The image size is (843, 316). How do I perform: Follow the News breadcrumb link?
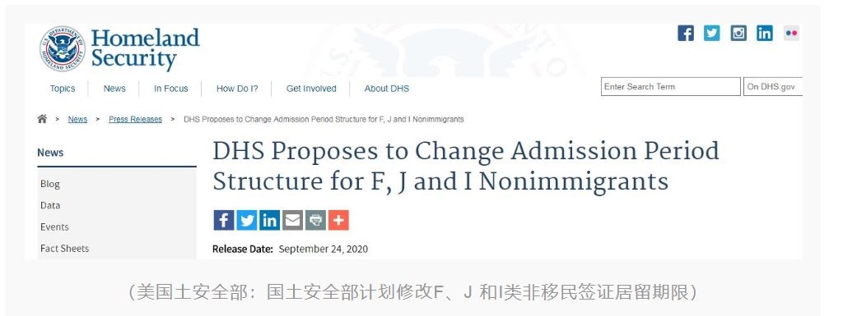77,120
